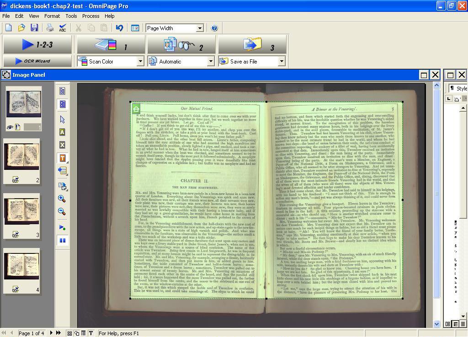Image resolution: width=468 pixels, height=337 pixels.
Task: Toggle the detail list view in status bar
Action: (x=84, y=333)
